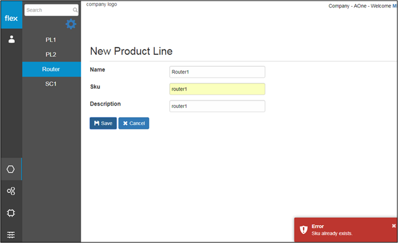Open the connected circles icon in sidebar

tap(11, 191)
